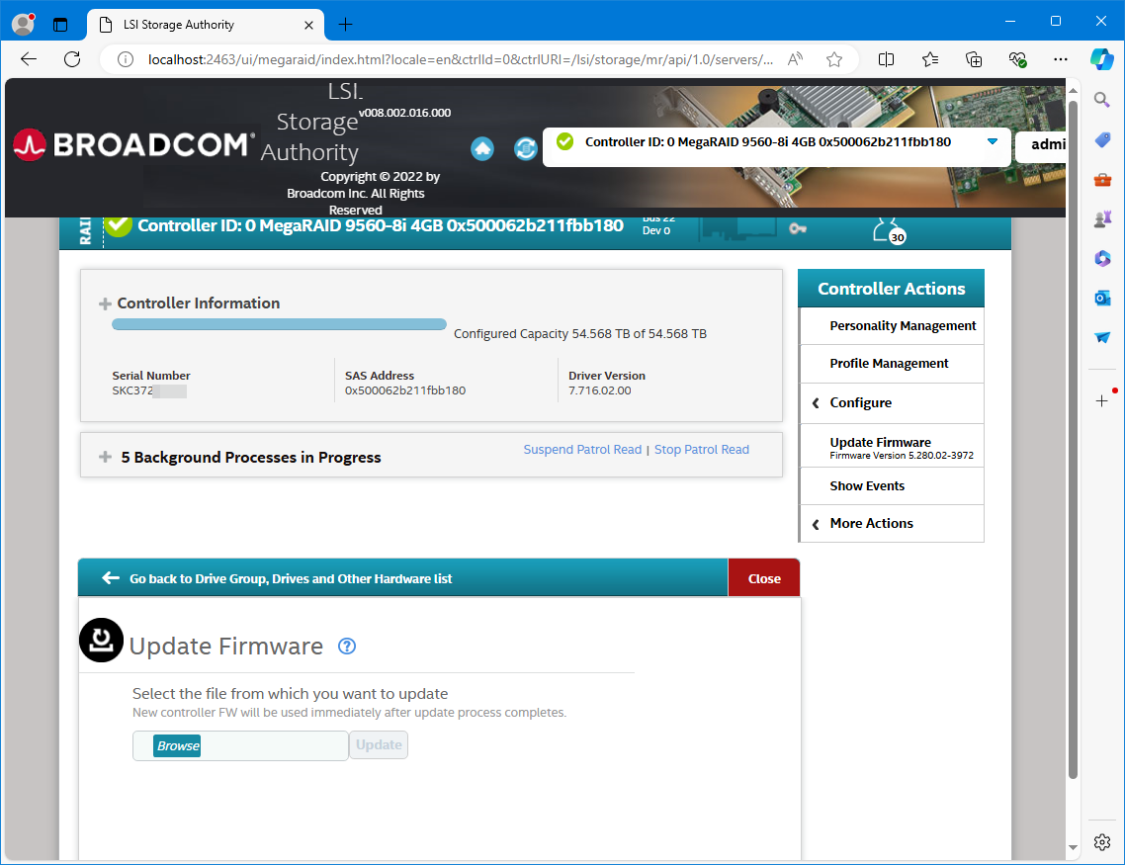Reload the page with refresh button
1125x865 pixels.
pos(72,59)
